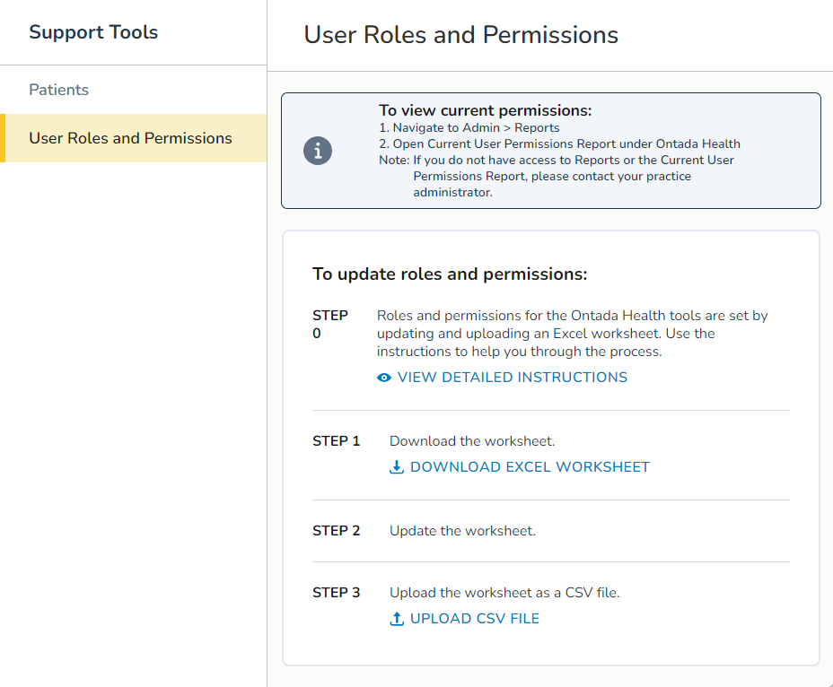The height and width of the screenshot is (687, 833).
Task: Click the download icon in Step 1
Action: pos(397,467)
